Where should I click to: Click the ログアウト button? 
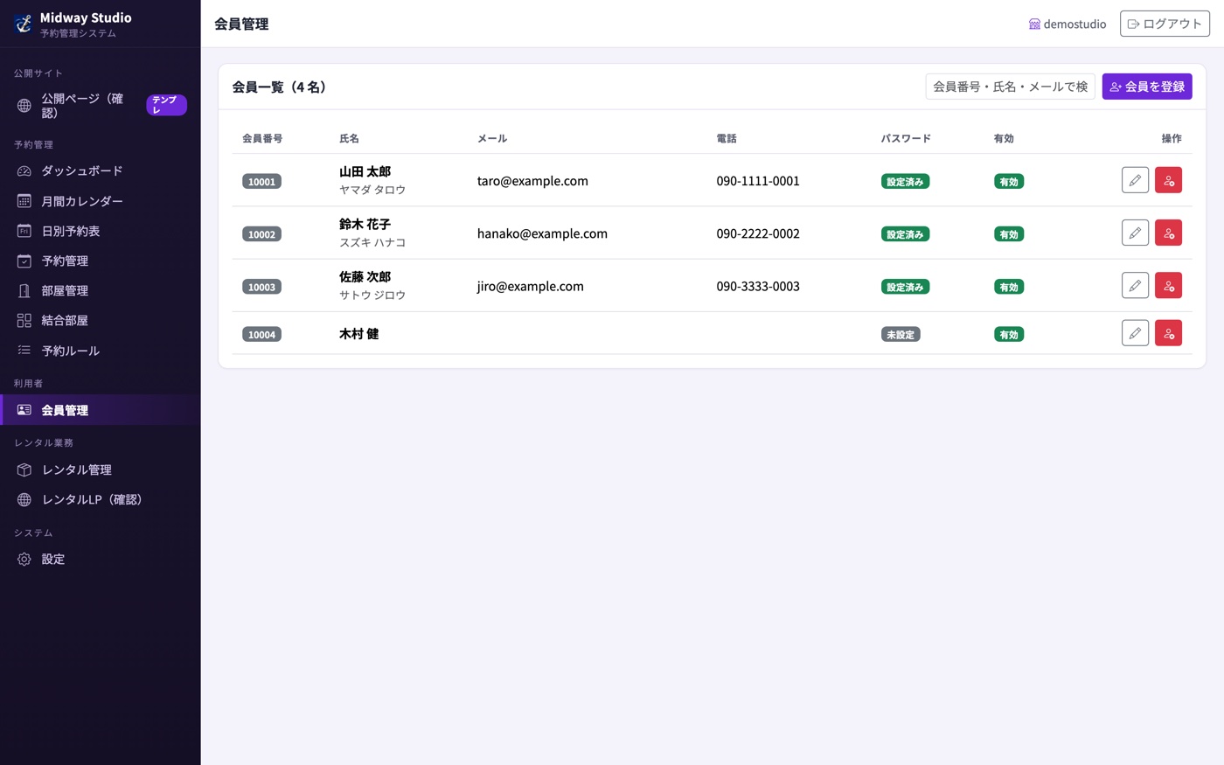(1165, 24)
